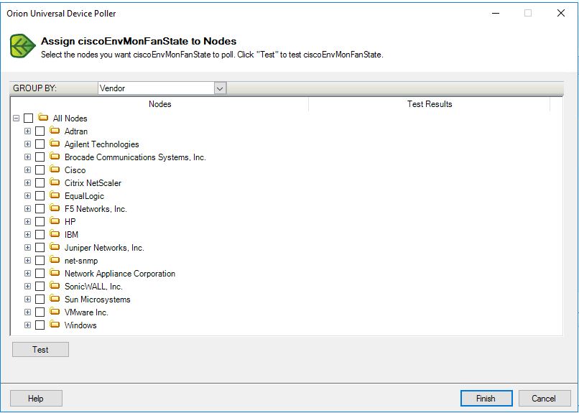
Task: Click the Brocade Communications folder icon
Action: click(x=55, y=157)
